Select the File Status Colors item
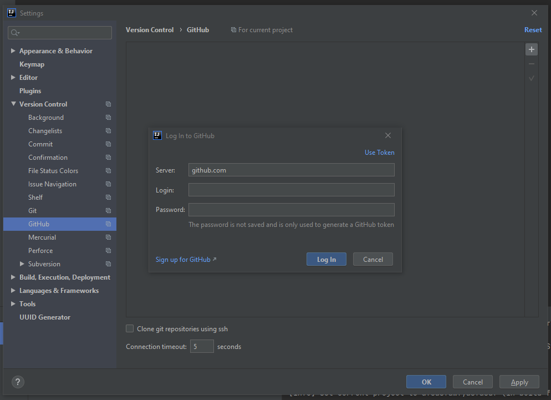 [x=53, y=171]
